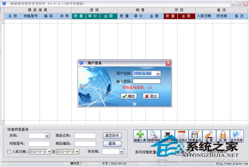This screenshot has width=249, height=167.
Task: Click the 确定 button in login dialog
Action: [129, 96]
